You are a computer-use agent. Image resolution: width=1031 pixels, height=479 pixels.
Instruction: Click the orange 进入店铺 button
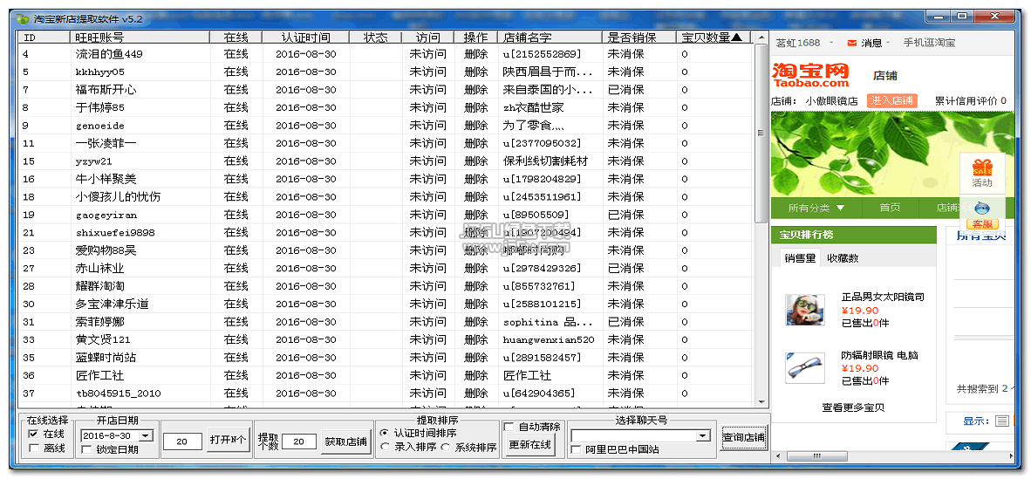point(891,100)
